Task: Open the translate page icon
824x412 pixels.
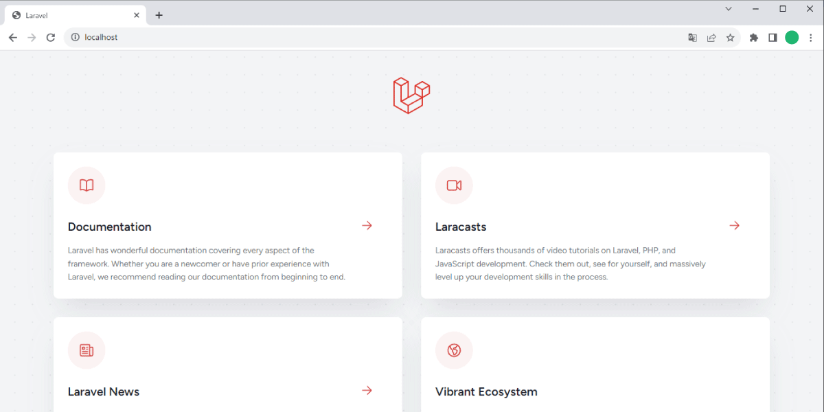Action: 693,38
